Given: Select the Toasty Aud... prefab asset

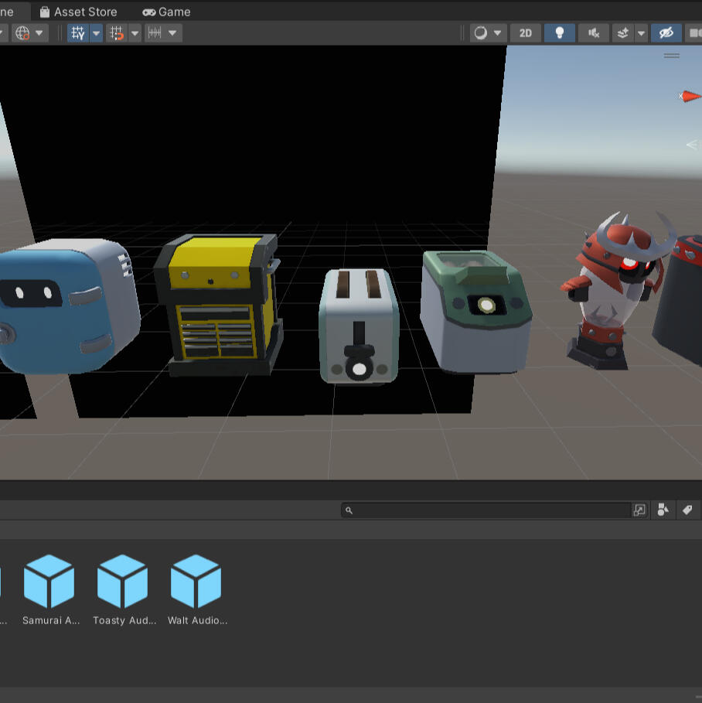Looking at the screenshot, I should (x=123, y=589).
